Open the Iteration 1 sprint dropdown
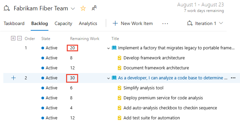The width and height of the screenshot is (240, 123). 205,23
